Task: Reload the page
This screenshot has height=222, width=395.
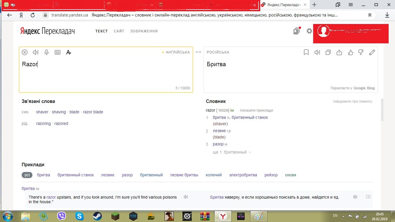Action: point(33,15)
